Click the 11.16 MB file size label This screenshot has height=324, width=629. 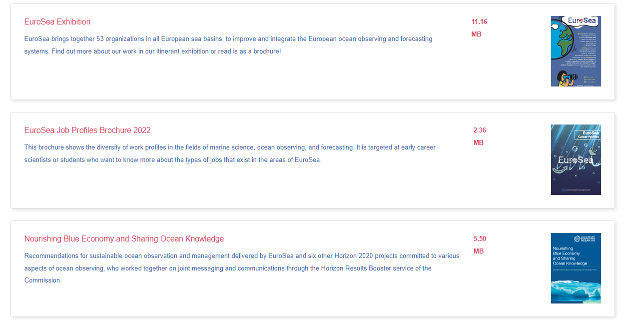[x=479, y=28]
